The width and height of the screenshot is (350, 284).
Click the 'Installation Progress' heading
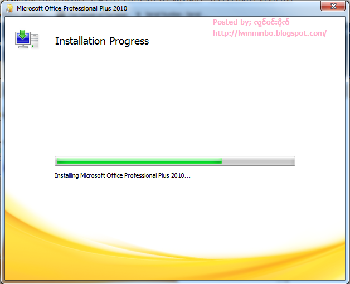(102, 41)
